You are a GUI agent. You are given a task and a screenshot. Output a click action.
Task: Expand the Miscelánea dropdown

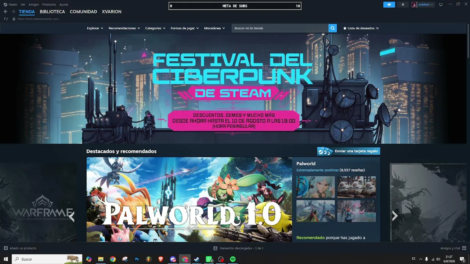214,28
